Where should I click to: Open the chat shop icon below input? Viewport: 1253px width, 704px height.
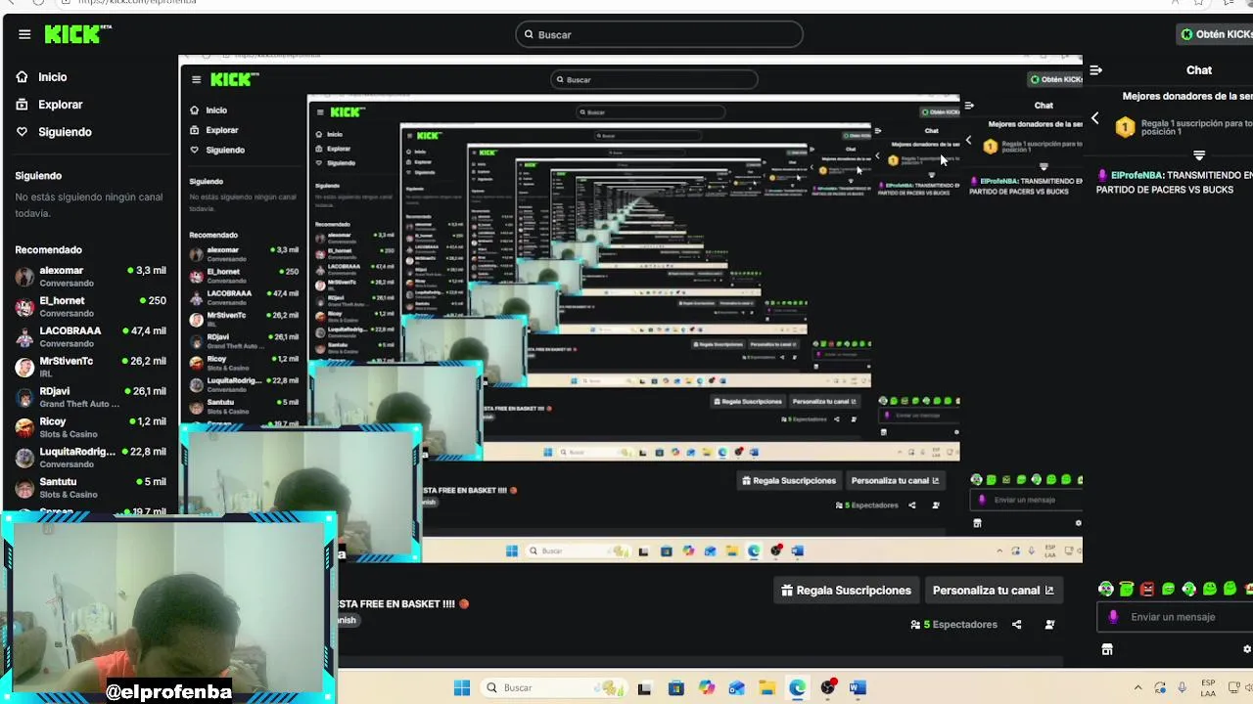tap(1107, 649)
